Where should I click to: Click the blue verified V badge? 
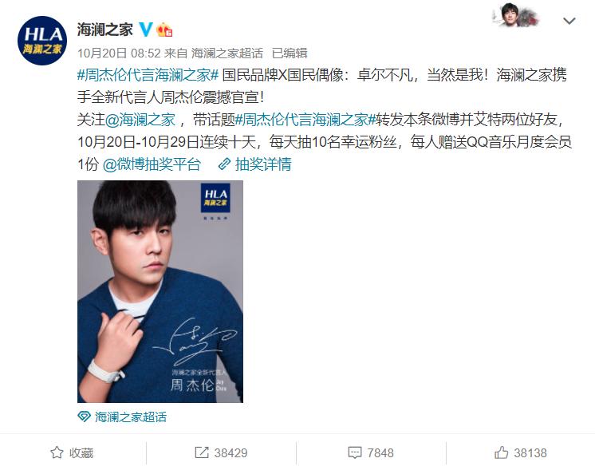145,30
